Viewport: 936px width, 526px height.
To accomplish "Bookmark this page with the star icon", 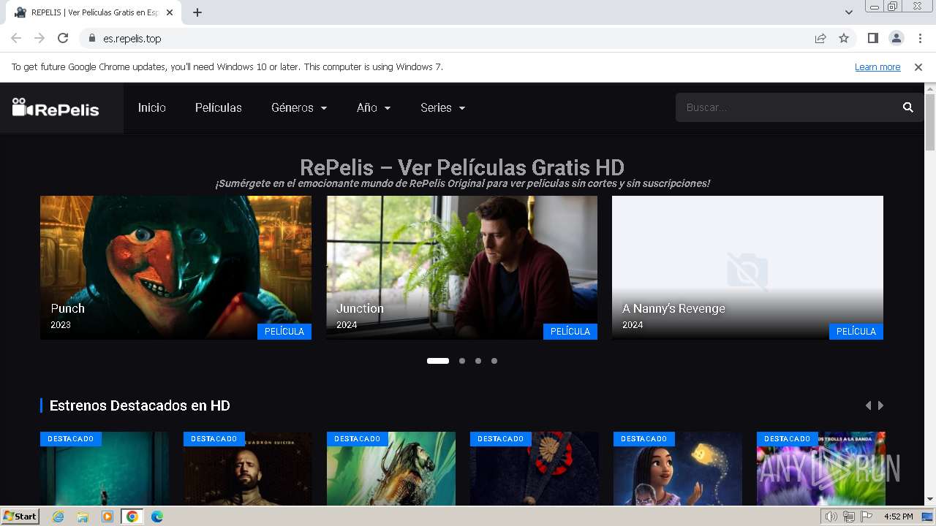I will 844,38.
